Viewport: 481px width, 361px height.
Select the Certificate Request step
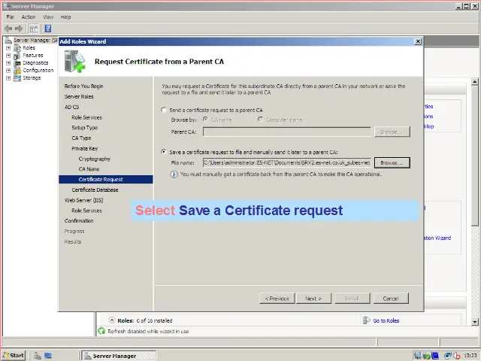tap(106, 179)
